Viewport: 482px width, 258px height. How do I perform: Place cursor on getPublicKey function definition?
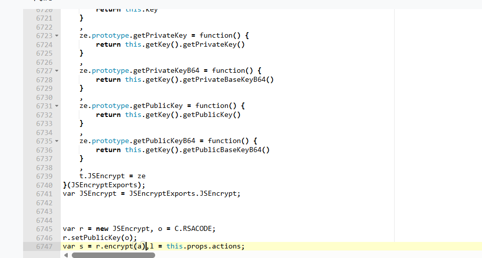coord(158,106)
